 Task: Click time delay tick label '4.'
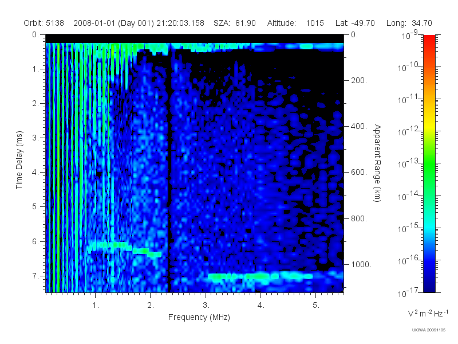(35, 173)
